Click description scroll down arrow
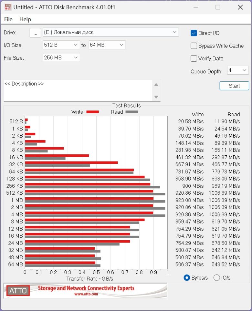 click(156, 97)
